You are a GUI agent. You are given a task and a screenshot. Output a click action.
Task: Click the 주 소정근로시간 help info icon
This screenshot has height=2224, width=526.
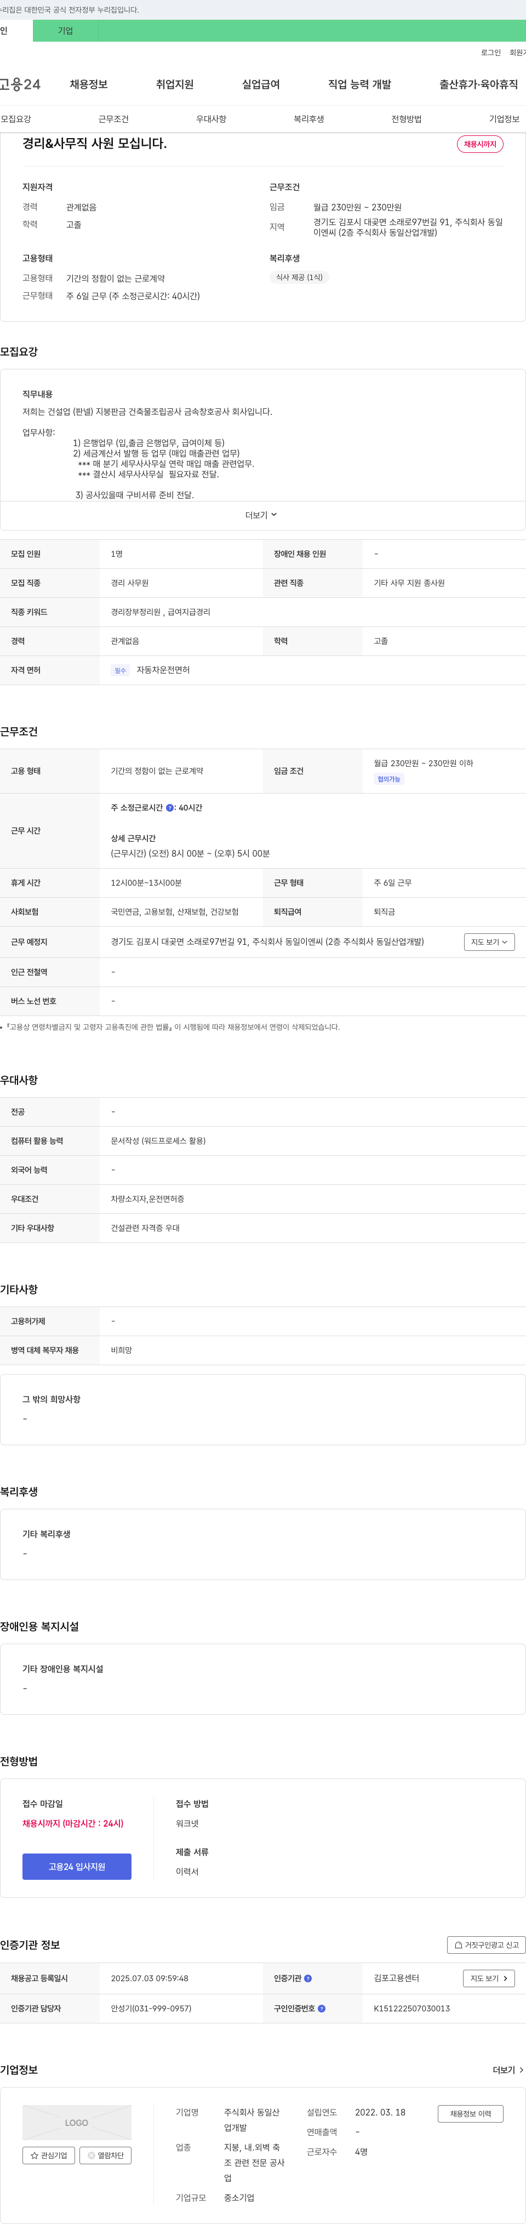click(x=169, y=808)
